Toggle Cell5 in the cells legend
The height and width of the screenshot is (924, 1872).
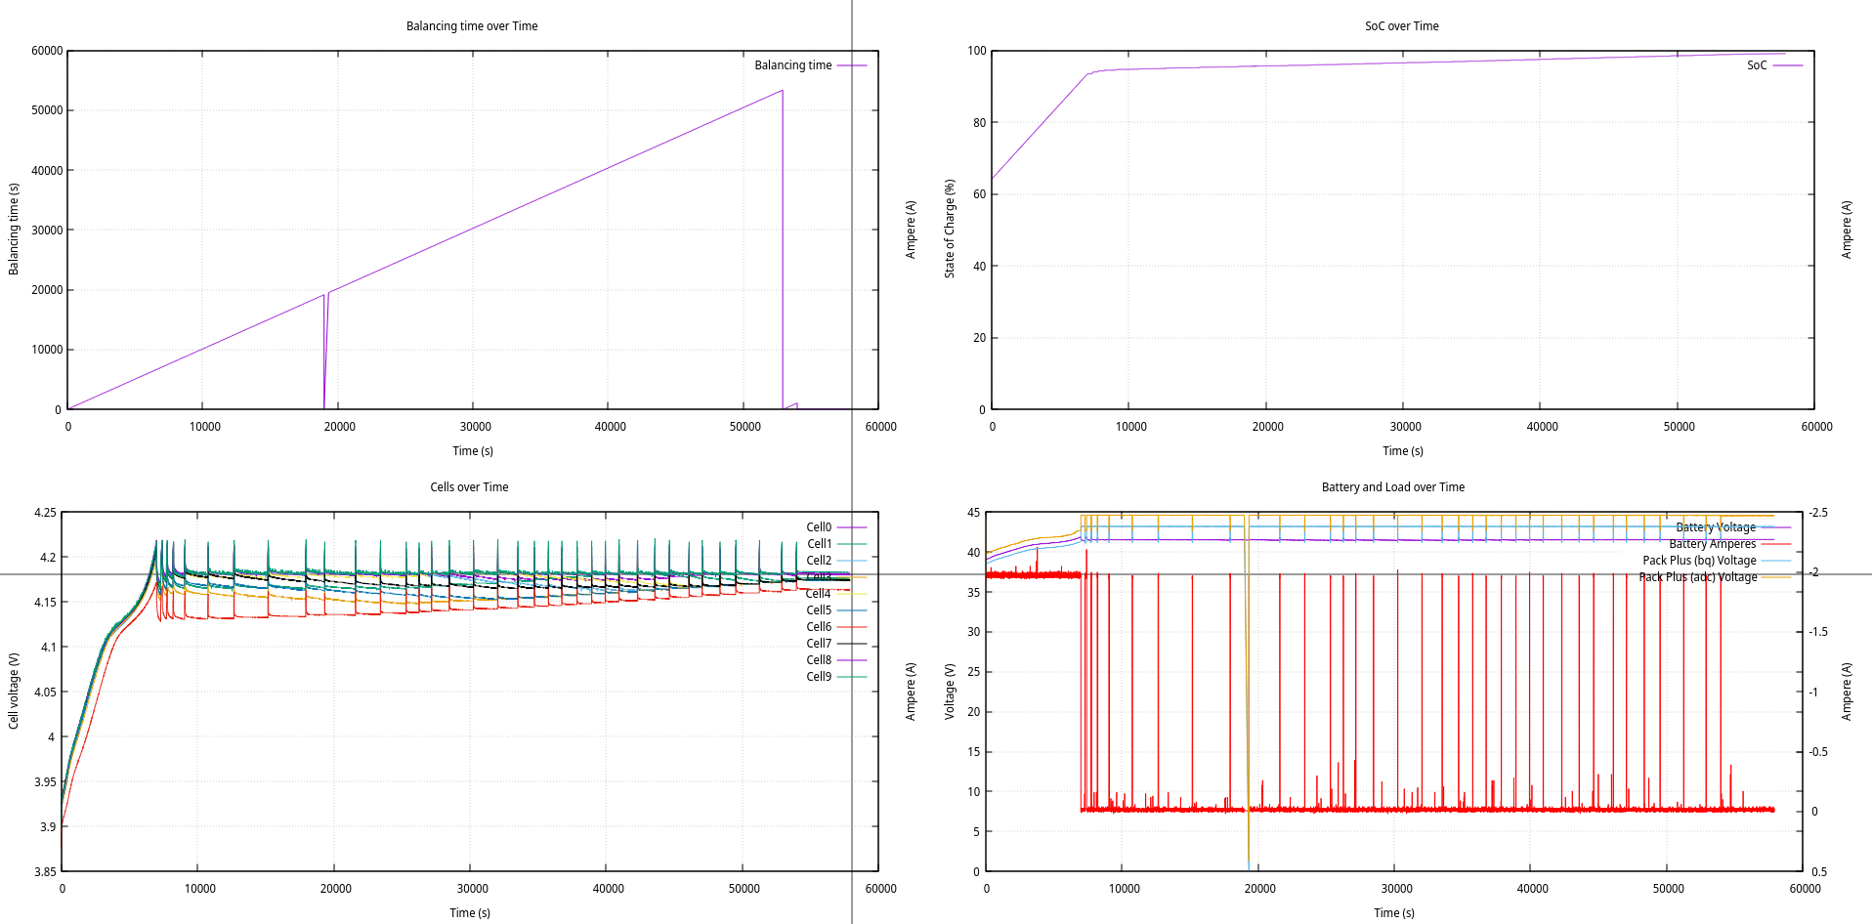pos(835,610)
